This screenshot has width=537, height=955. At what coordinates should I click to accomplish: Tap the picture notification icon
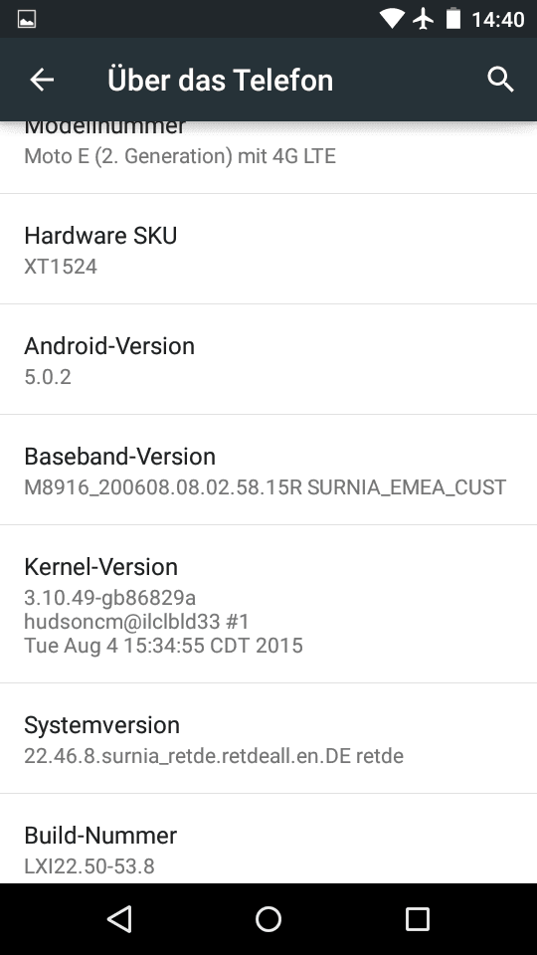(27, 19)
